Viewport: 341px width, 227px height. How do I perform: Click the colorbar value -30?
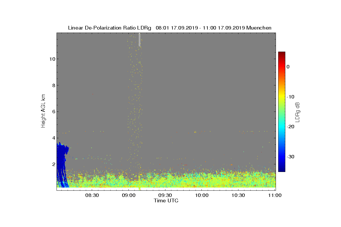290,157
